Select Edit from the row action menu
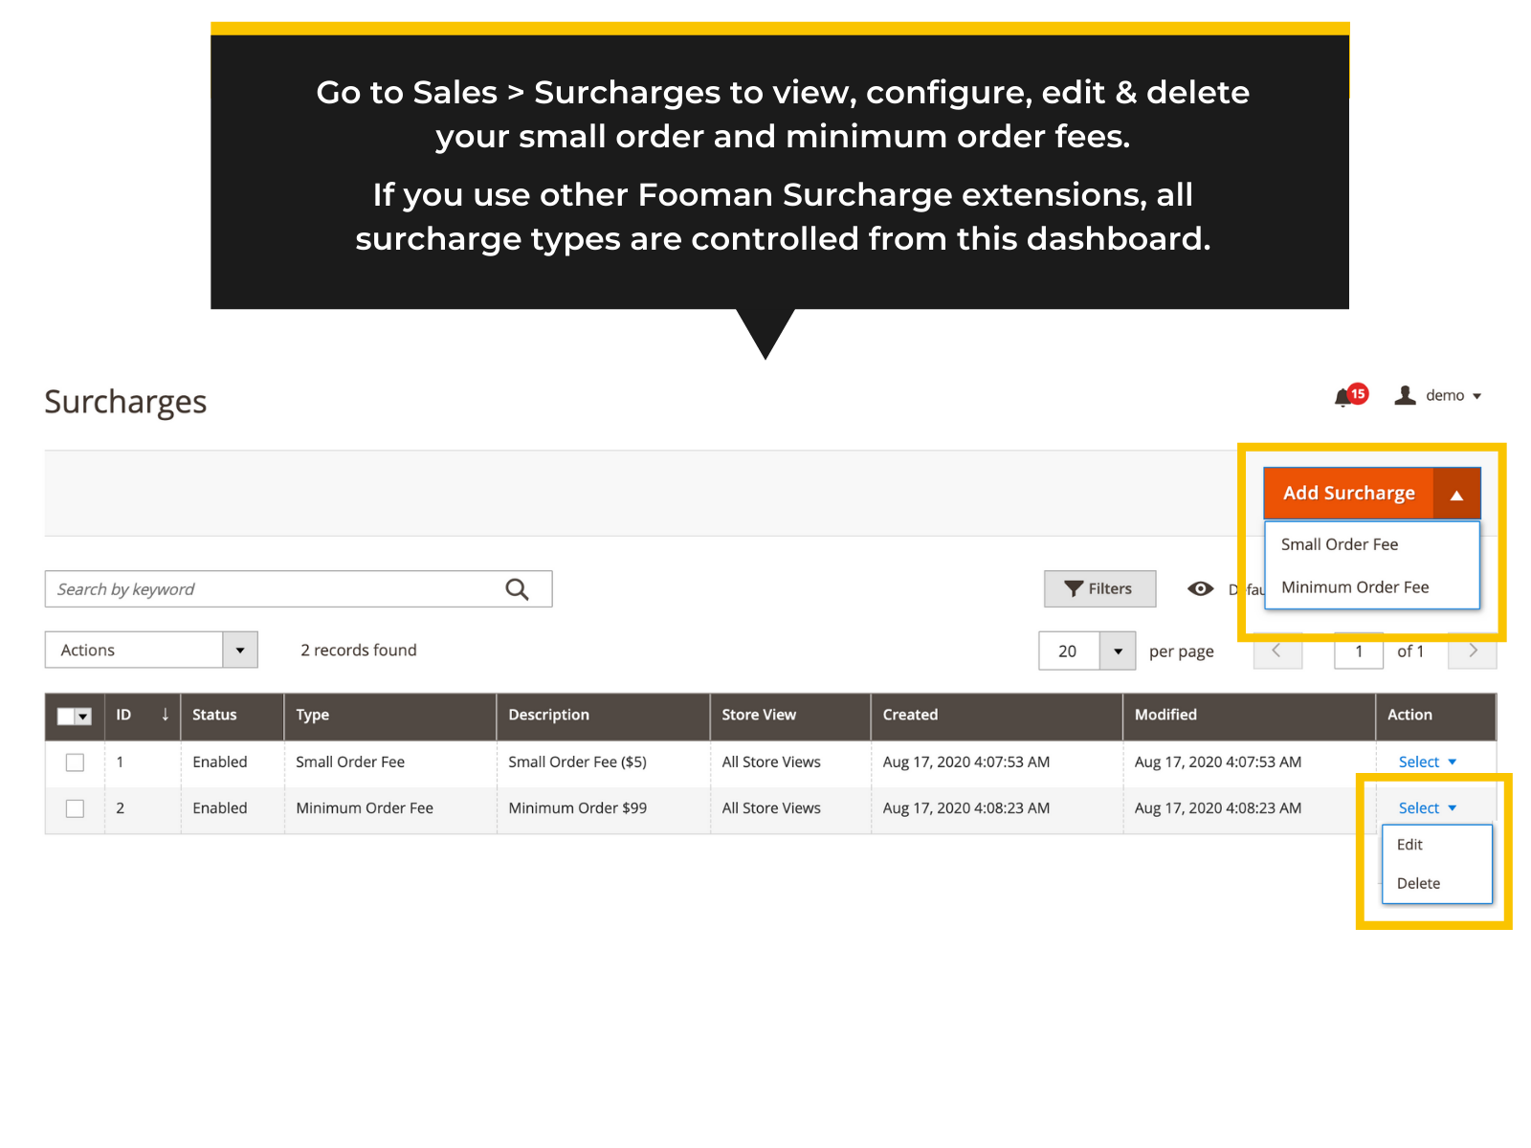Screen dimensions: 1531x1148 coord(1409,845)
